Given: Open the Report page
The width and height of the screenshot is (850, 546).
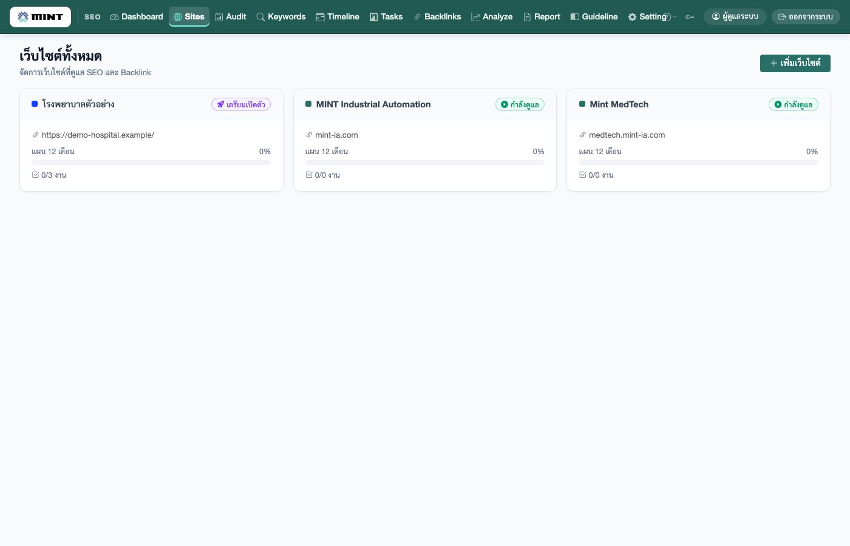Looking at the screenshot, I should 542,17.
